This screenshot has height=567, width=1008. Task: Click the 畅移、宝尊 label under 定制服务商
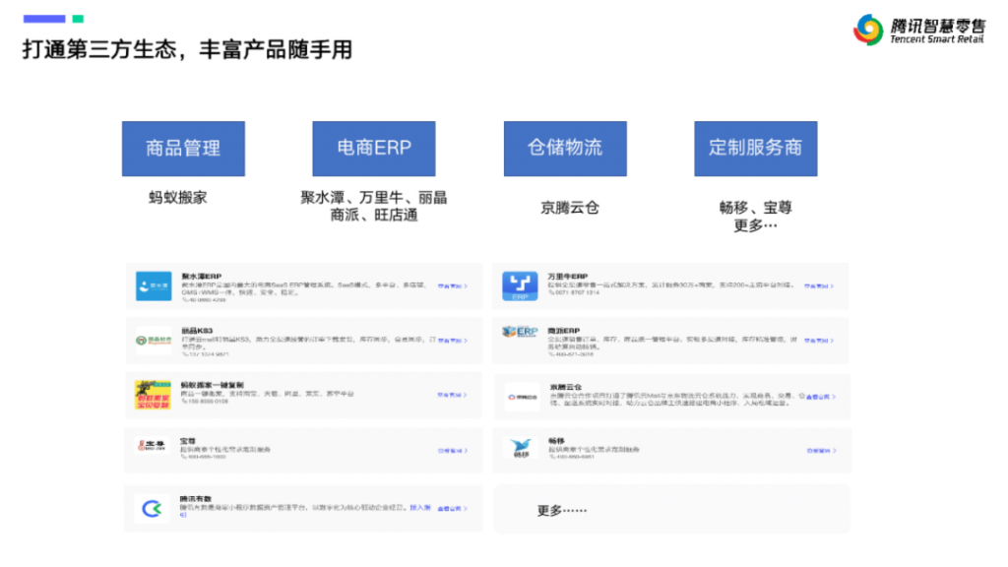click(x=755, y=208)
